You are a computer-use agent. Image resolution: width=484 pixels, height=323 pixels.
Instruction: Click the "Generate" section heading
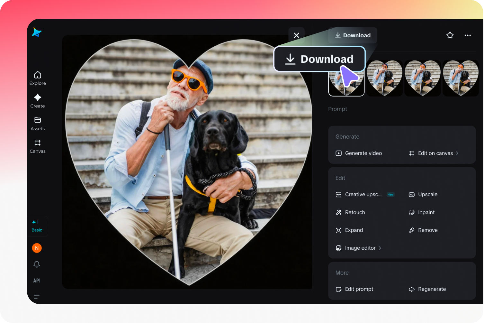pos(347,137)
